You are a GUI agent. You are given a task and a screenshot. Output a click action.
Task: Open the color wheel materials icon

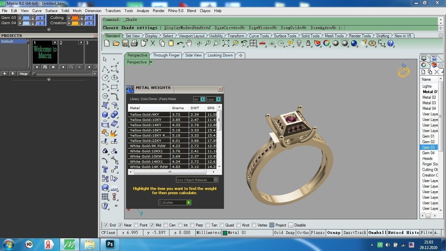[327, 43]
